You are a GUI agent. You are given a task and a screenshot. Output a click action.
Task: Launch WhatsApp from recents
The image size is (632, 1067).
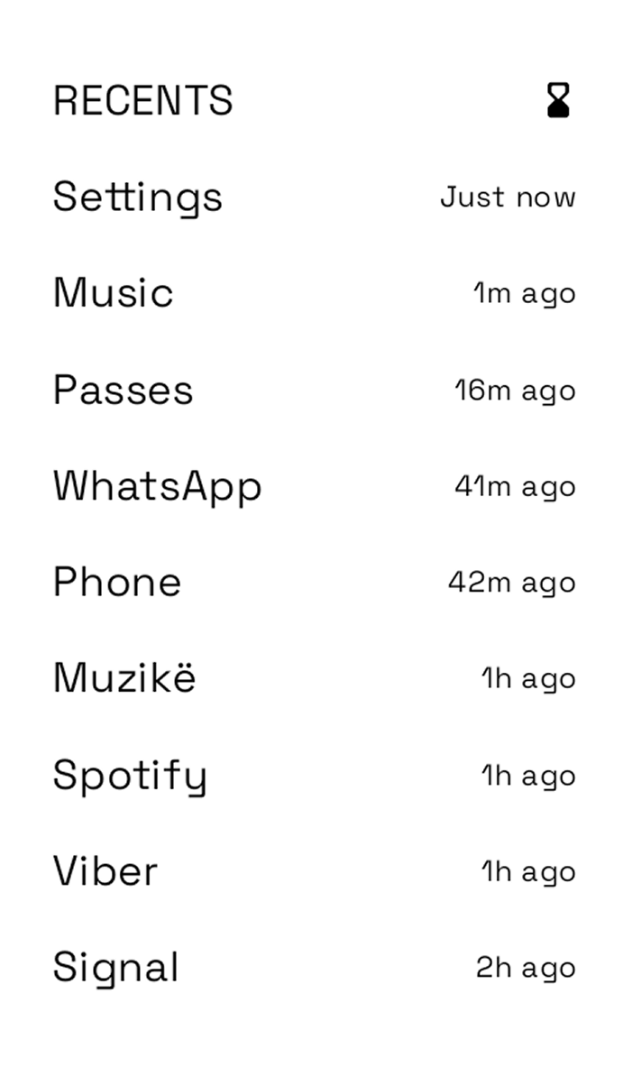pos(157,486)
